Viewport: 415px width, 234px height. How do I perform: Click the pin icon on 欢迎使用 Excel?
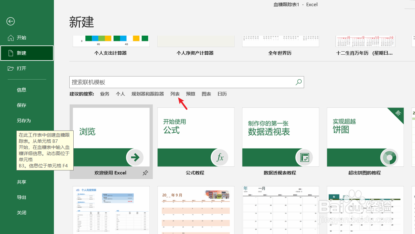[145, 173]
